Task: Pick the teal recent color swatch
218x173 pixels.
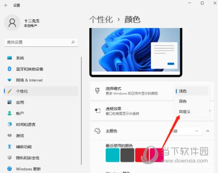Action: click(112, 155)
